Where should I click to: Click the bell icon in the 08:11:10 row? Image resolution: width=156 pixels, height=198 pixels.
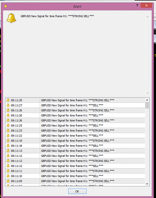[8, 176]
